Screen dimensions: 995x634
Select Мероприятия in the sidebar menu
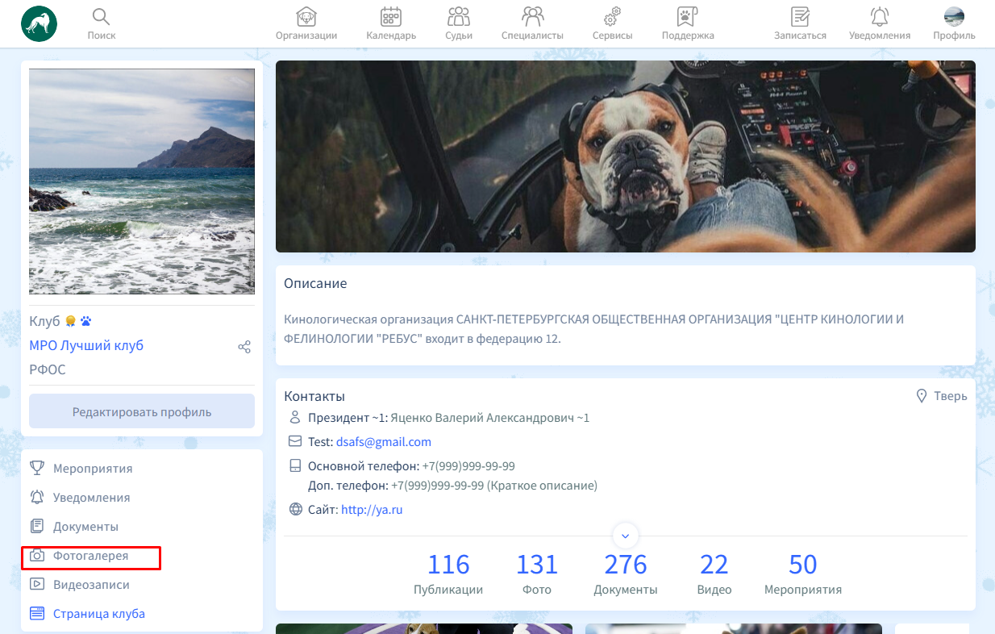point(92,469)
